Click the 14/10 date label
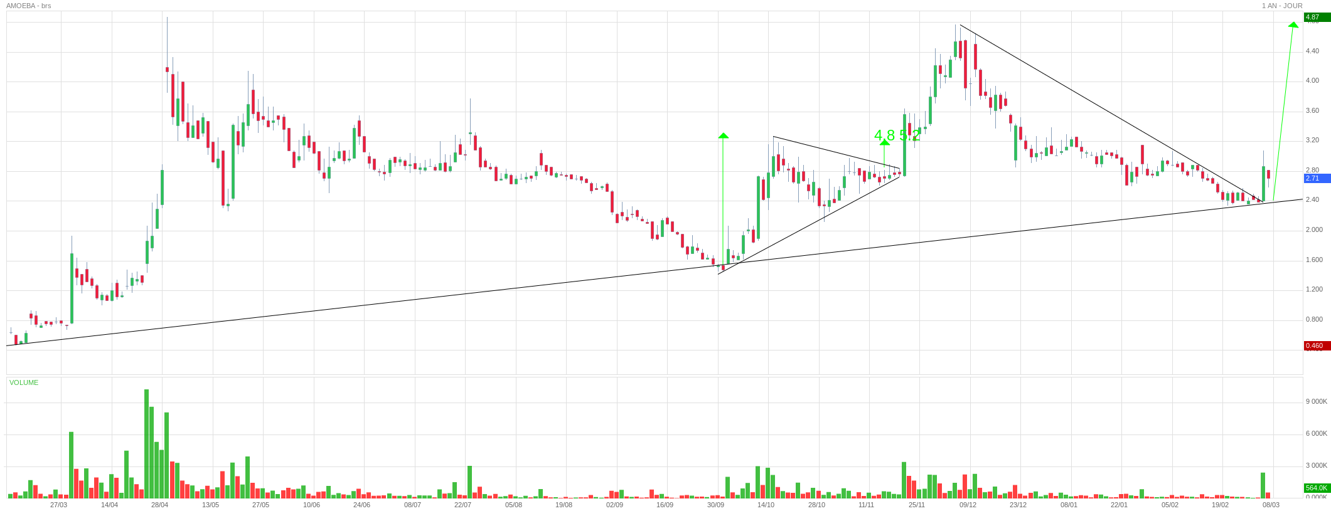This screenshot has height=511, width=1331. 766,505
